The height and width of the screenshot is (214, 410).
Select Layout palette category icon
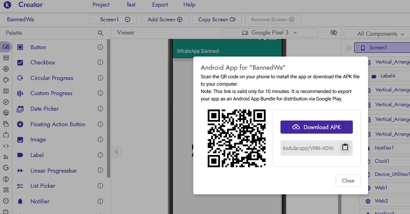point(6,58)
